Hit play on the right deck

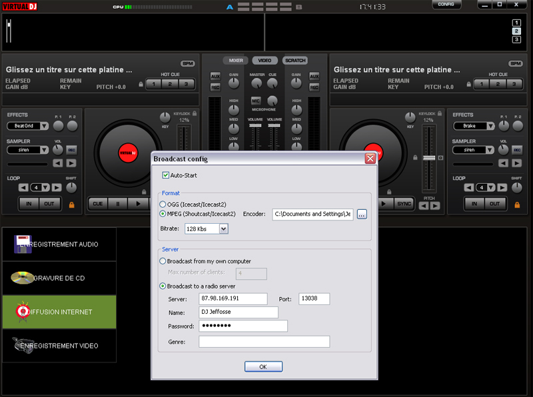tap(384, 204)
